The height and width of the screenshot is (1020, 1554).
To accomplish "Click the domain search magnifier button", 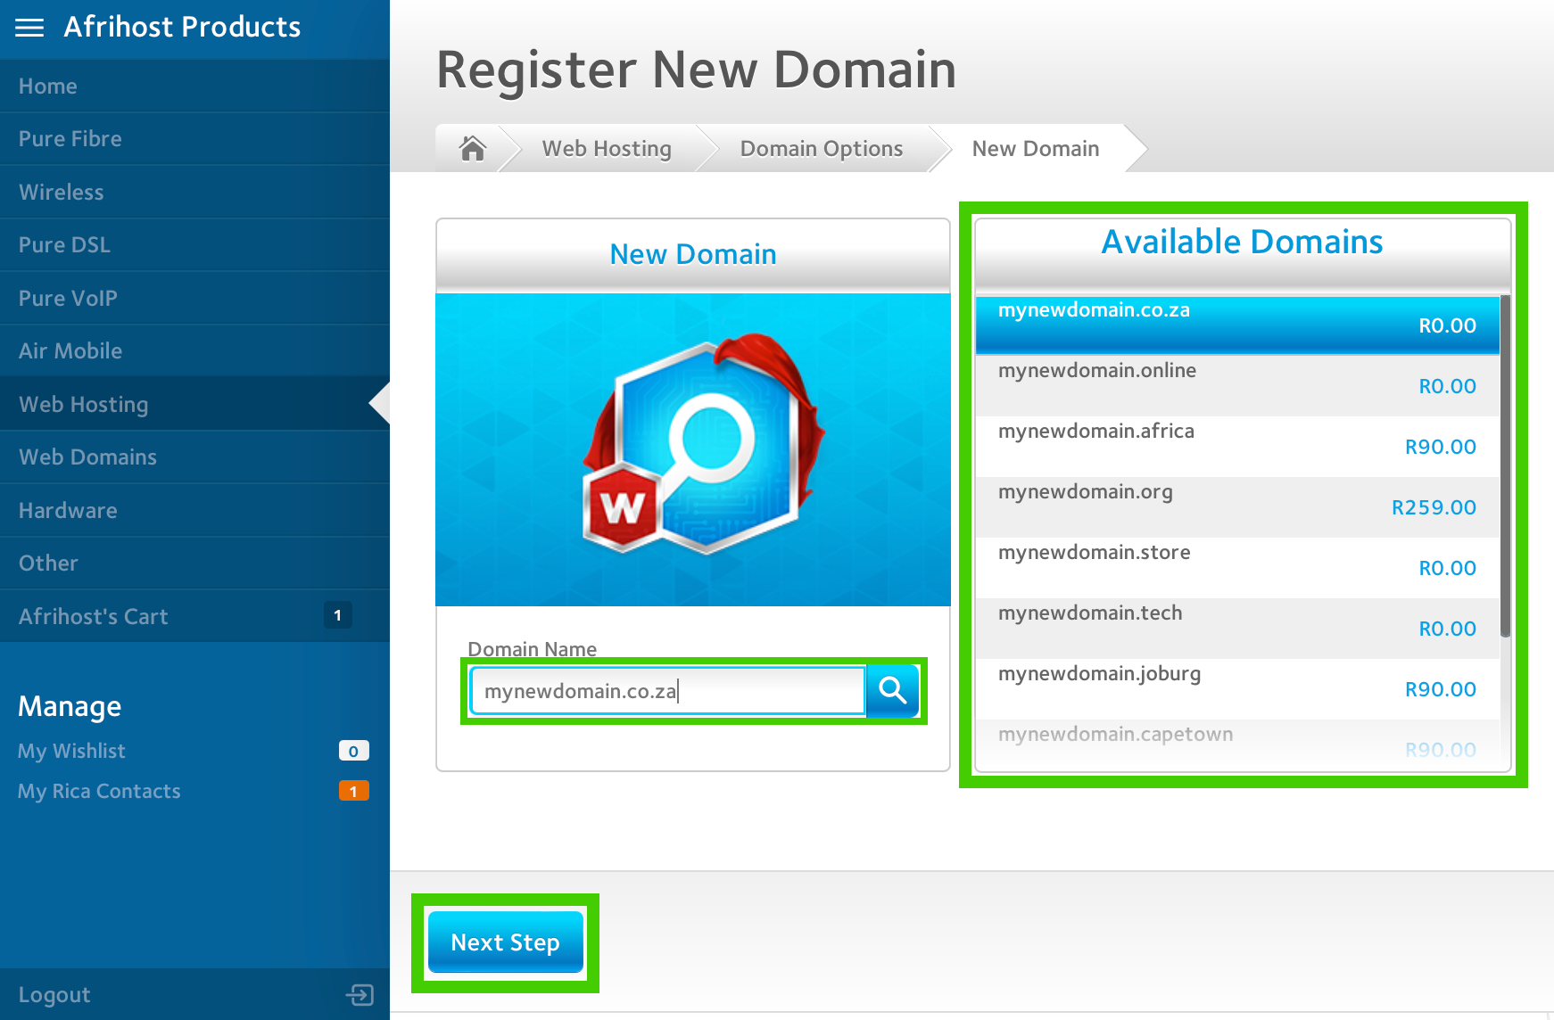I will click(x=892, y=691).
